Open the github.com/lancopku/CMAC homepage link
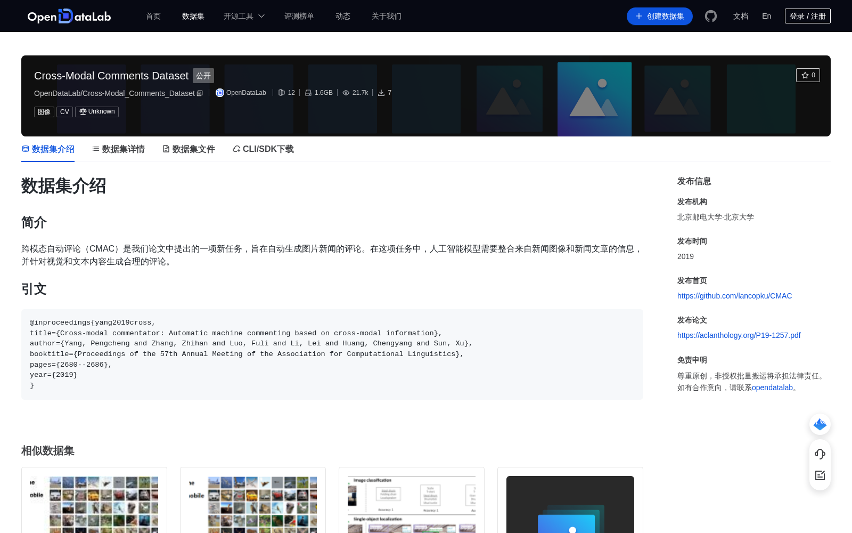Screen dimensions: 852x533 (734, 296)
